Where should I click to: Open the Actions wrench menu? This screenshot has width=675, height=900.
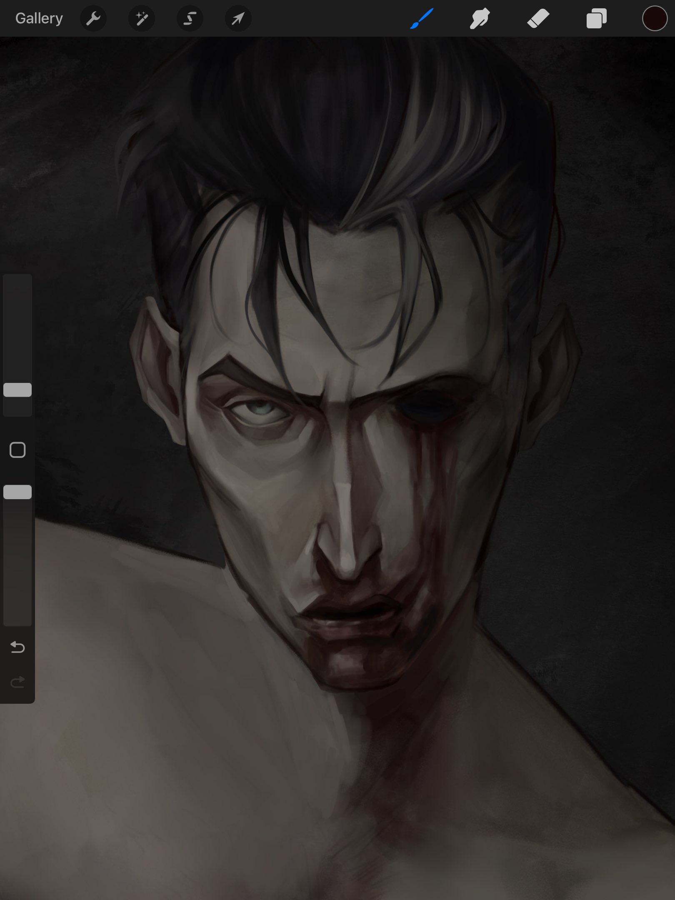pos(93,18)
